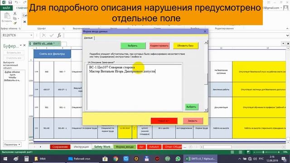Open the Акт sheet tab

(x=141, y=147)
